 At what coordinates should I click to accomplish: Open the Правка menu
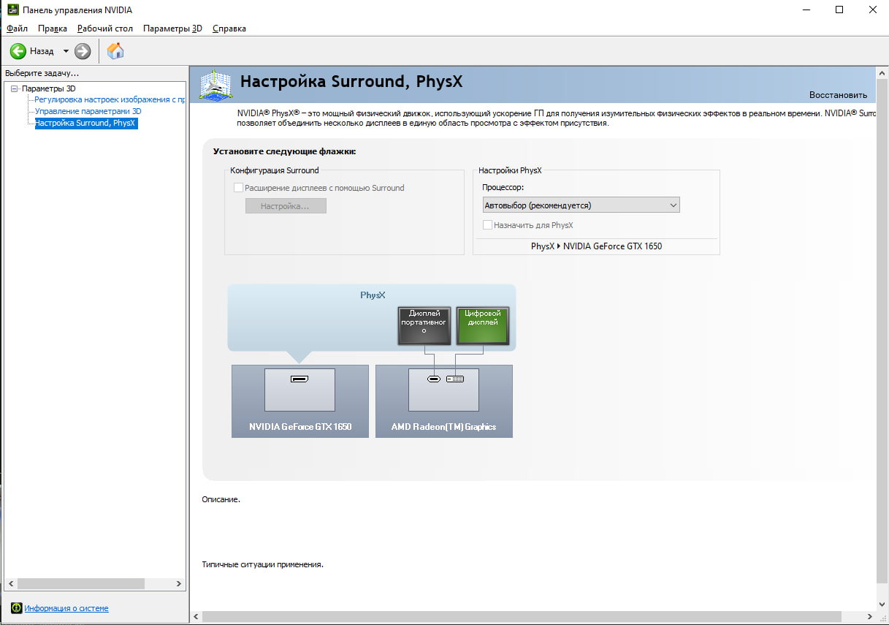pos(53,29)
